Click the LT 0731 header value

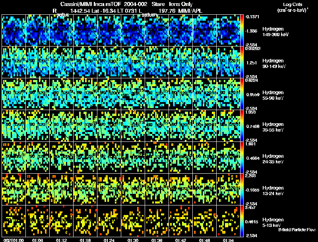point(126,11)
